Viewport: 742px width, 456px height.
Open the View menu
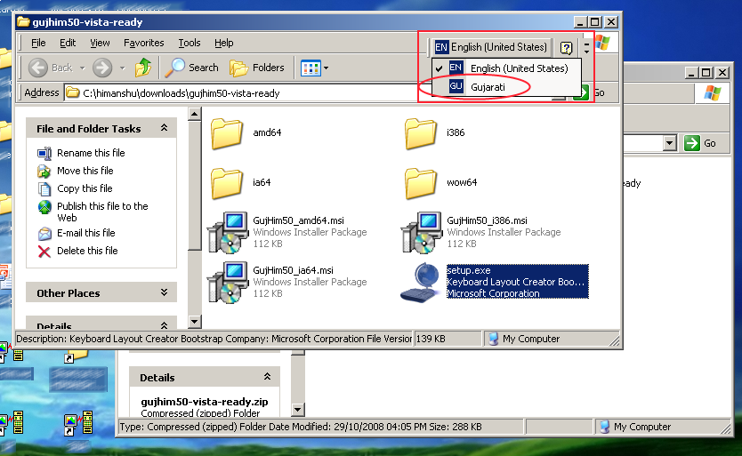point(100,43)
